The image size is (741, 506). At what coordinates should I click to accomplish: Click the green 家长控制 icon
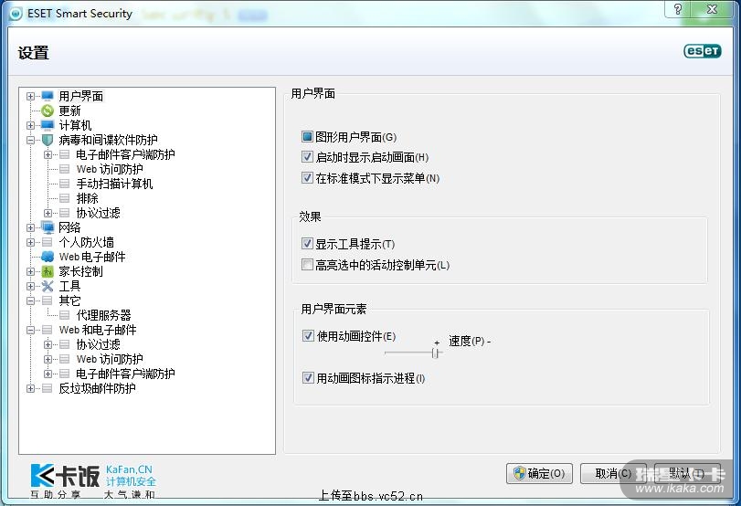point(48,271)
